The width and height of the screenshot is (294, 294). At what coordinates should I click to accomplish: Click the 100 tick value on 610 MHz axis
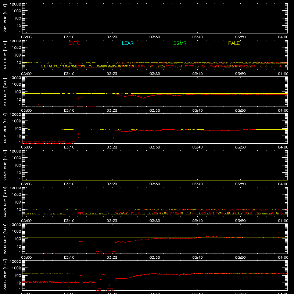coord(18,92)
